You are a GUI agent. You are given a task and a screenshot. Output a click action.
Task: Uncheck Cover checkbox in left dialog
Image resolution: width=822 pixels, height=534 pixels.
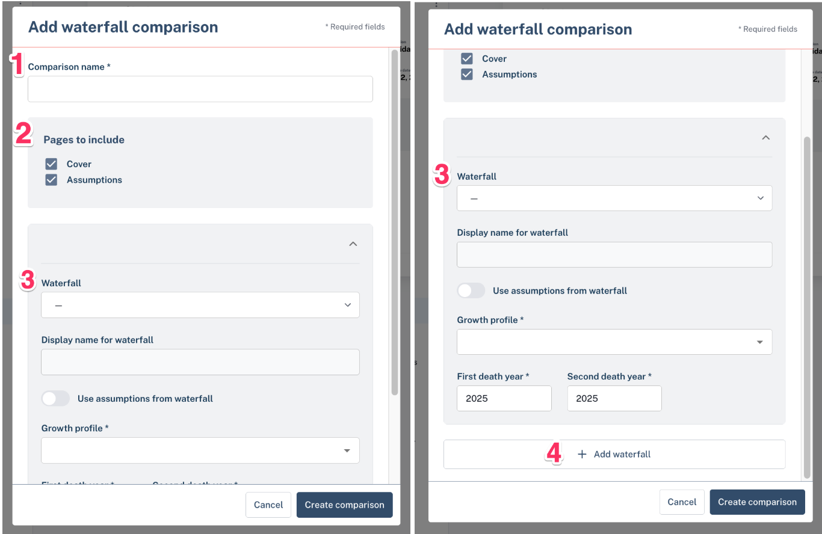(x=52, y=164)
